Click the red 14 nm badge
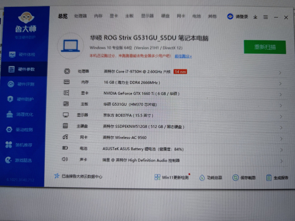This screenshot has height=221, width=295. [x=180, y=72]
